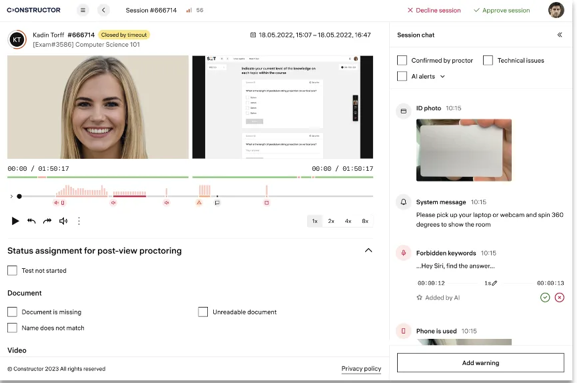Check the Confirmed by proctor filter
Viewport: 577px width, 383px height.
[x=402, y=60]
